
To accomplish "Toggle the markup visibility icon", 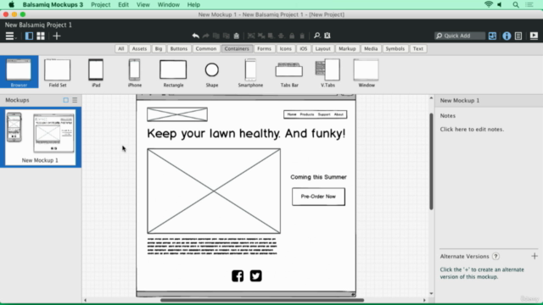I will coord(327,36).
